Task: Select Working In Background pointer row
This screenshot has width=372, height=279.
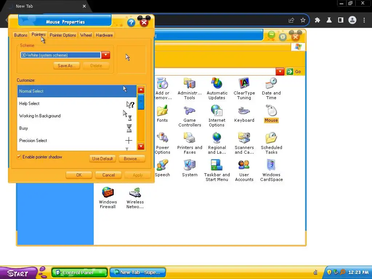Action: tap(77, 116)
